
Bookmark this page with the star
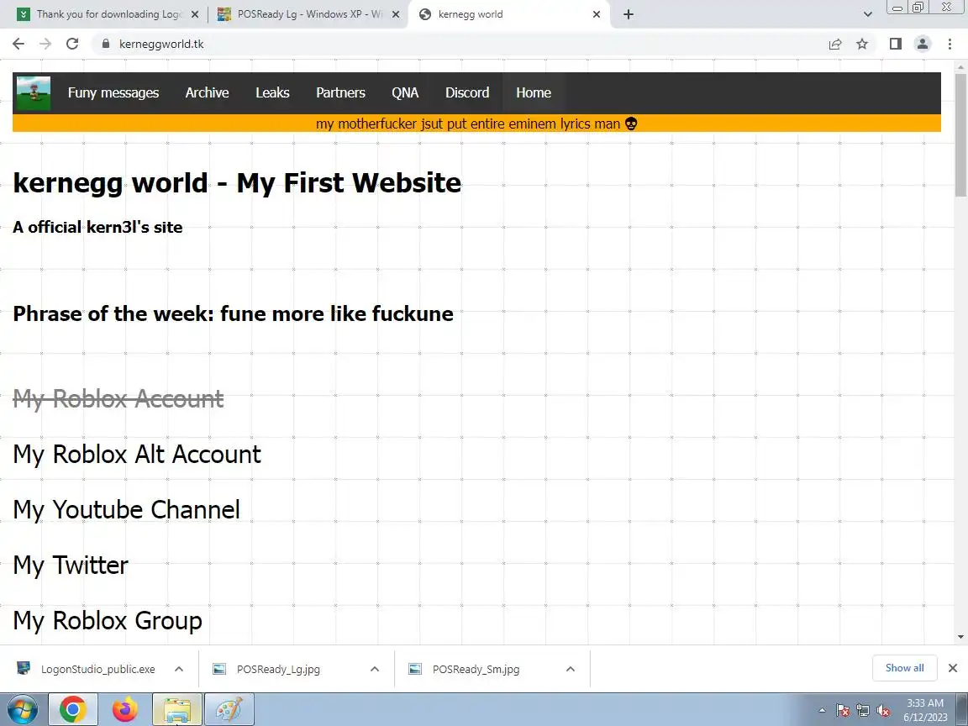click(x=862, y=44)
